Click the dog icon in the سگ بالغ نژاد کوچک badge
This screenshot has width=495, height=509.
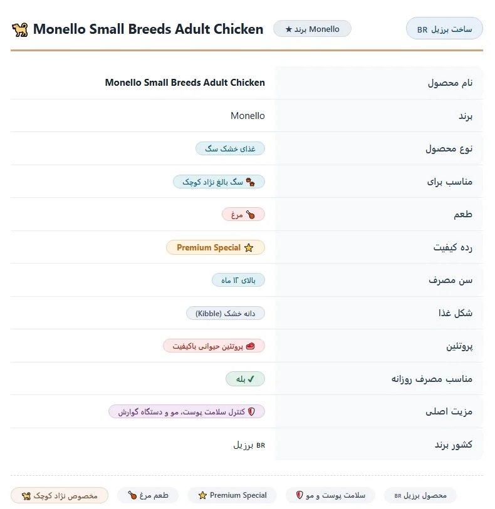coord(250,182)
